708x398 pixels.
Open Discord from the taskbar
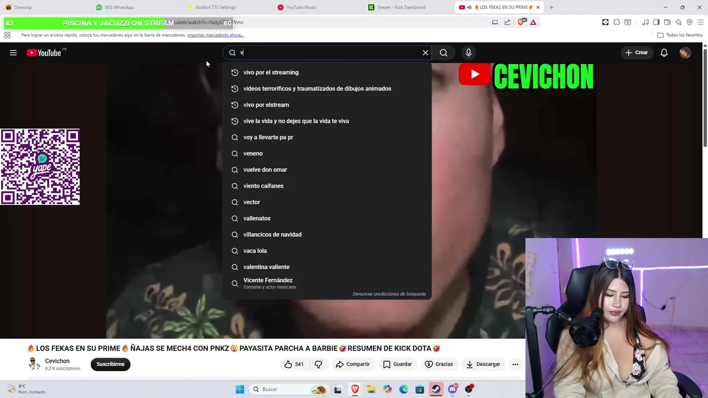452,389
